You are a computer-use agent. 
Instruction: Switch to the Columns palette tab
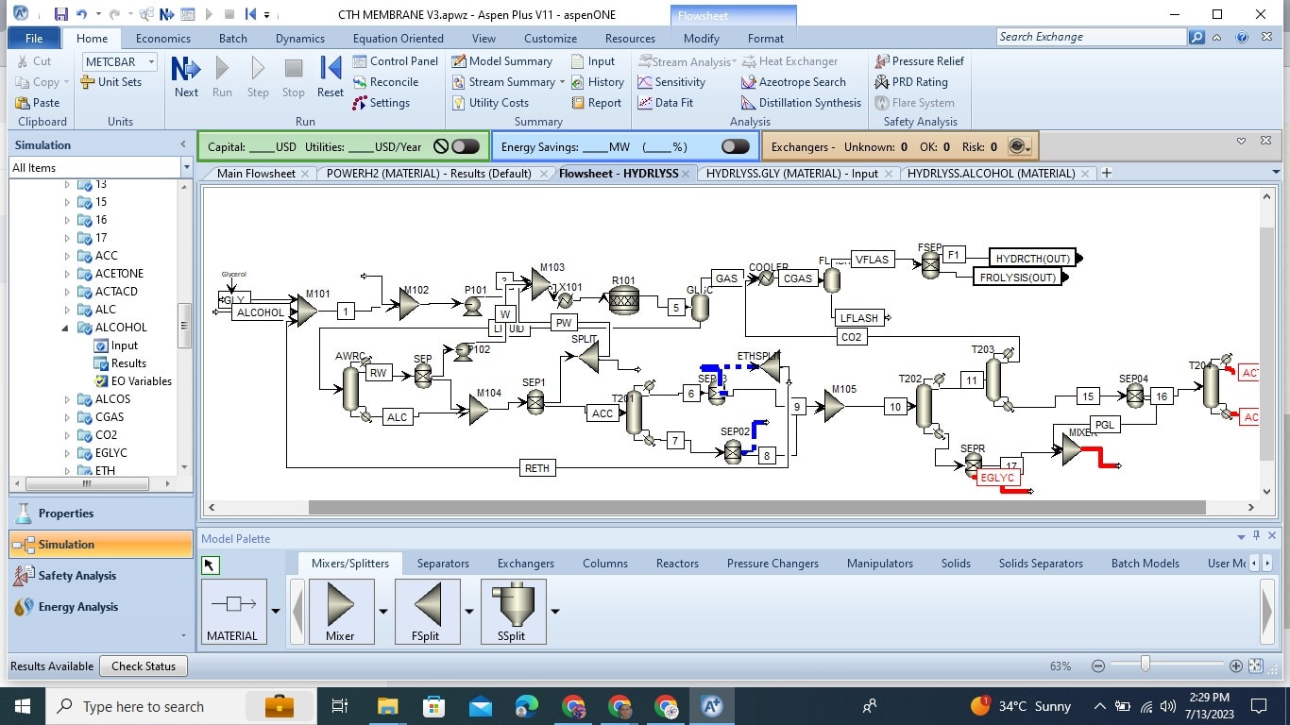pos(605,564)
